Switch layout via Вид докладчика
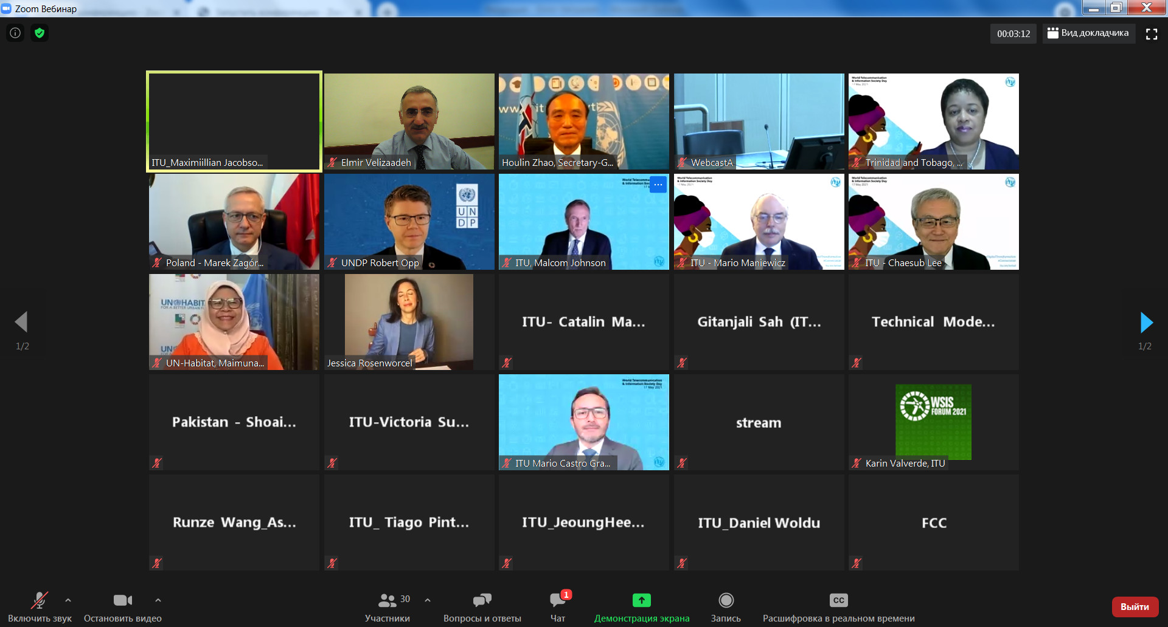Viewport: 1168px width, 627px height. tap(1088, 33)
